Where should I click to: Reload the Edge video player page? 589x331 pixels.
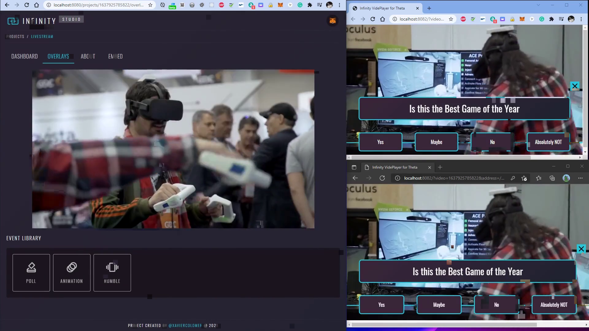click(382, 178)
